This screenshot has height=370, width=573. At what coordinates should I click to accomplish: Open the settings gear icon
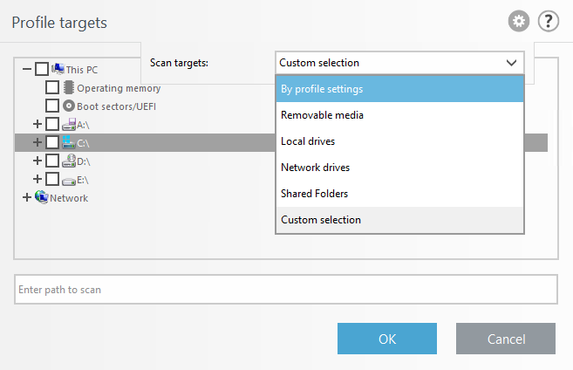[519, 21]
